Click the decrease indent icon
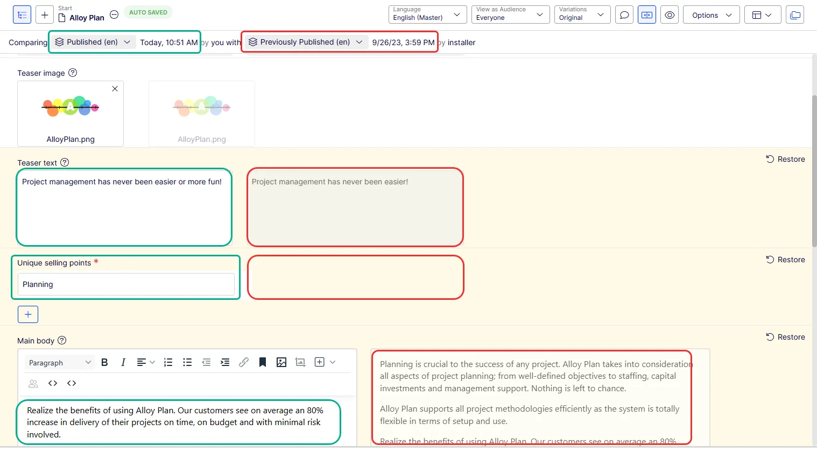Screen dimensions: 817x467 [x=206, y=362]
